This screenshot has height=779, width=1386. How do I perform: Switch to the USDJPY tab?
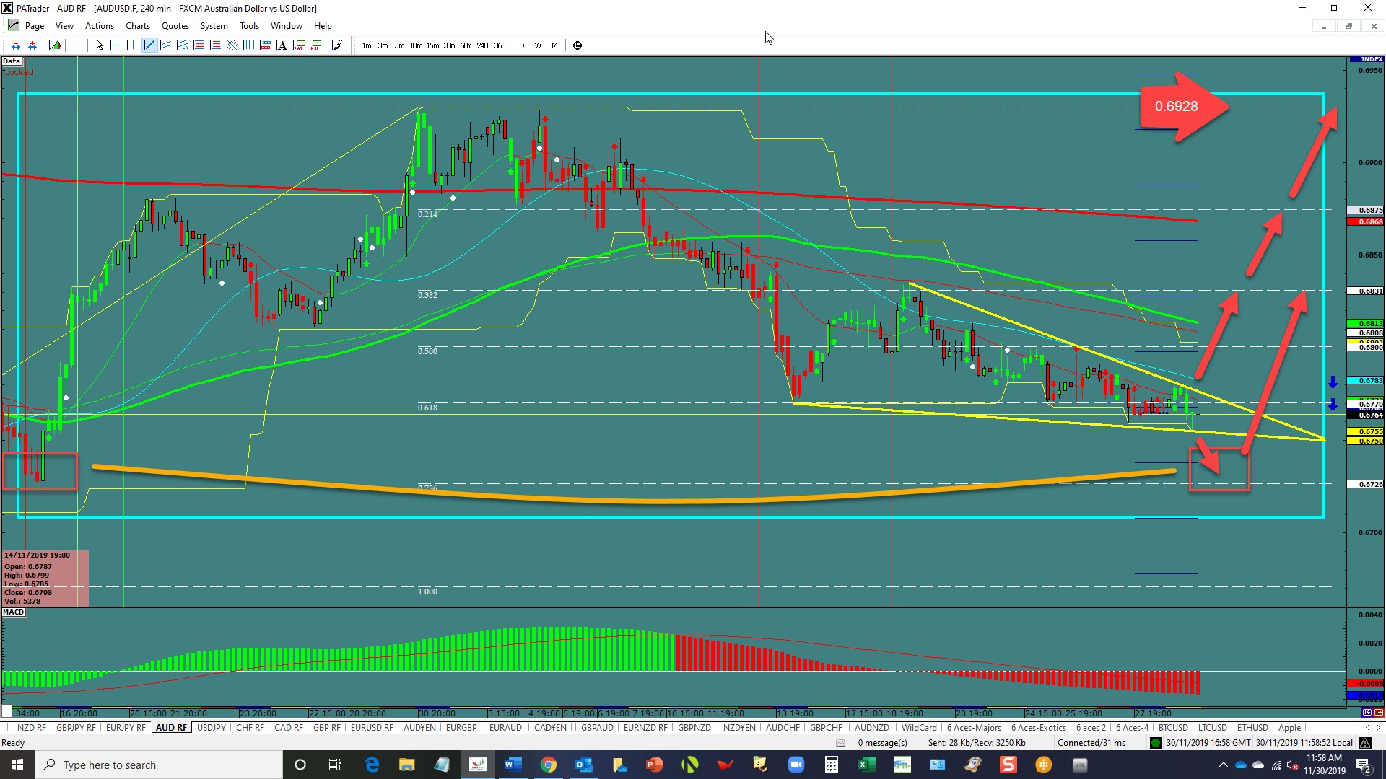pos(212,728)
